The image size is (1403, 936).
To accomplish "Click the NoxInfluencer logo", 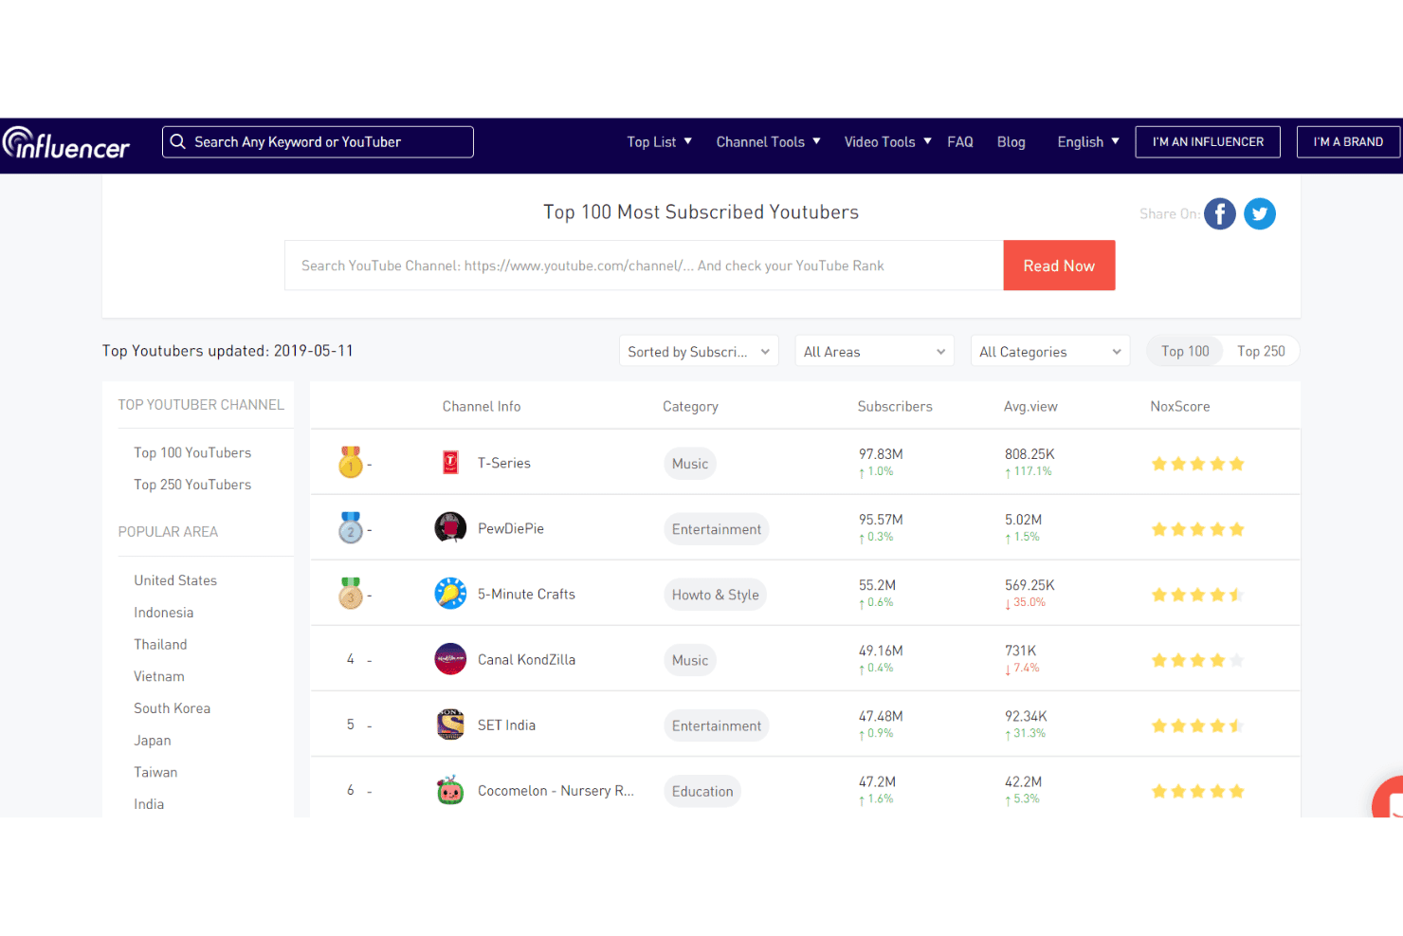I will click(x=65, y=143).
